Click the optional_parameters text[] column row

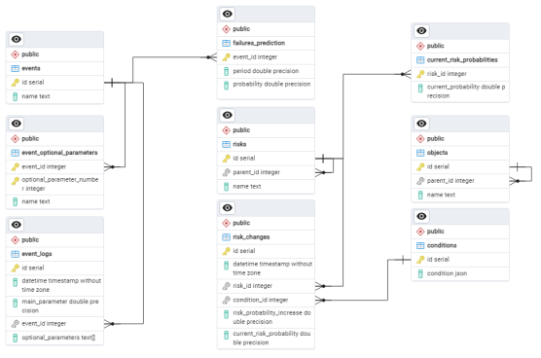[54, 338]
